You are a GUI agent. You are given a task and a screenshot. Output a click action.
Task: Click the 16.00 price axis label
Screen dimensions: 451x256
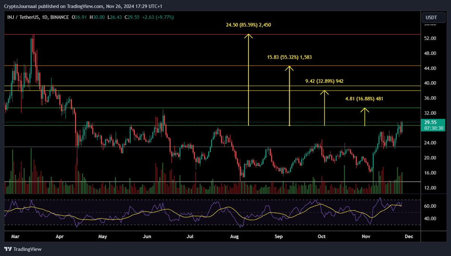coord(430,173)
